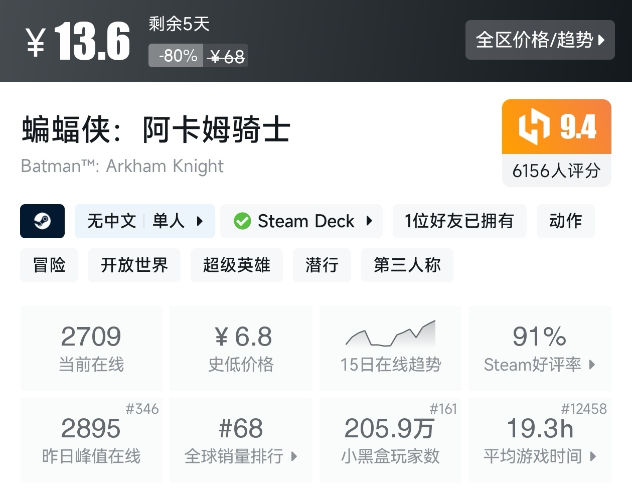This screenshot has height=492, width=632.
Task: Click the green Steam Deck verified checkmark
Action: [x=242, y=221]
